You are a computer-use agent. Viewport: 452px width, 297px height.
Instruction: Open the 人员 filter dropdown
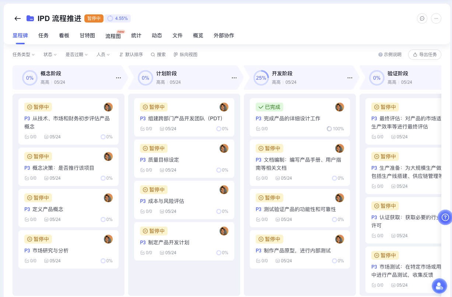[103, 55]
